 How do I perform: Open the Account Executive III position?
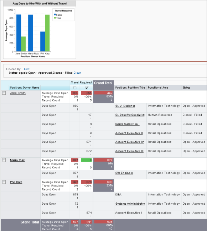[129, 151]
